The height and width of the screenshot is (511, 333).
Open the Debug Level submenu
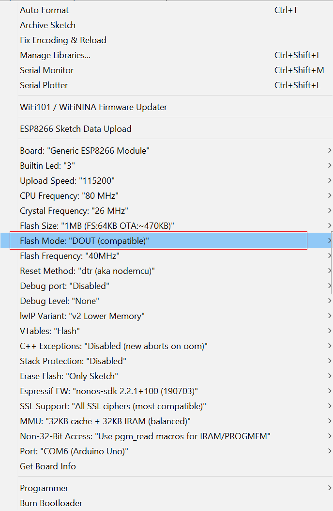[59, 301]
